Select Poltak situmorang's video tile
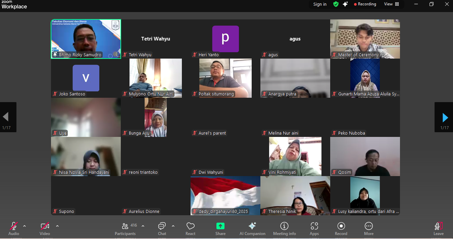This screenshot has width=453, height=239. coord(225,78)
